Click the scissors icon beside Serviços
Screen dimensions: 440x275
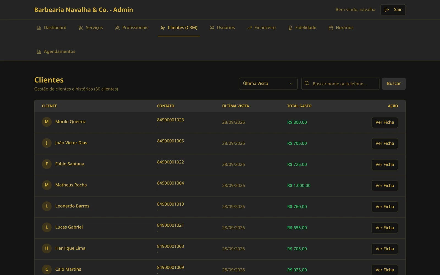pos(81,28)
